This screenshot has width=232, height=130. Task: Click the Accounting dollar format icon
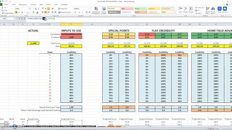75,12
